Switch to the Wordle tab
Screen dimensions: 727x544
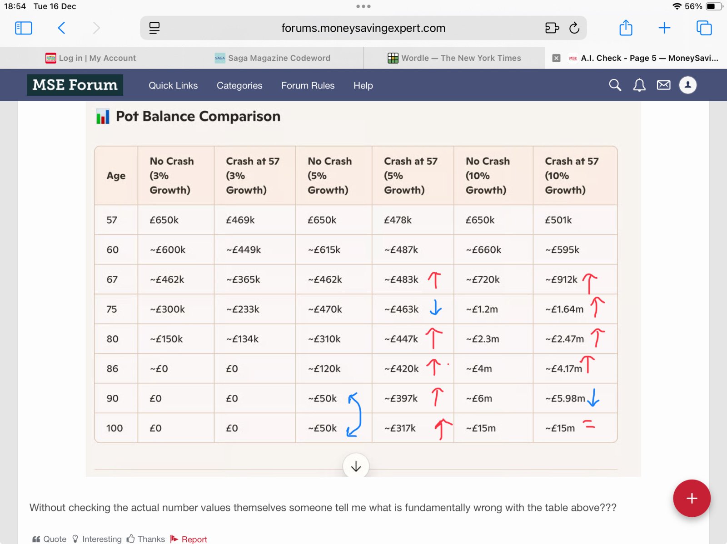coord(454,58)
